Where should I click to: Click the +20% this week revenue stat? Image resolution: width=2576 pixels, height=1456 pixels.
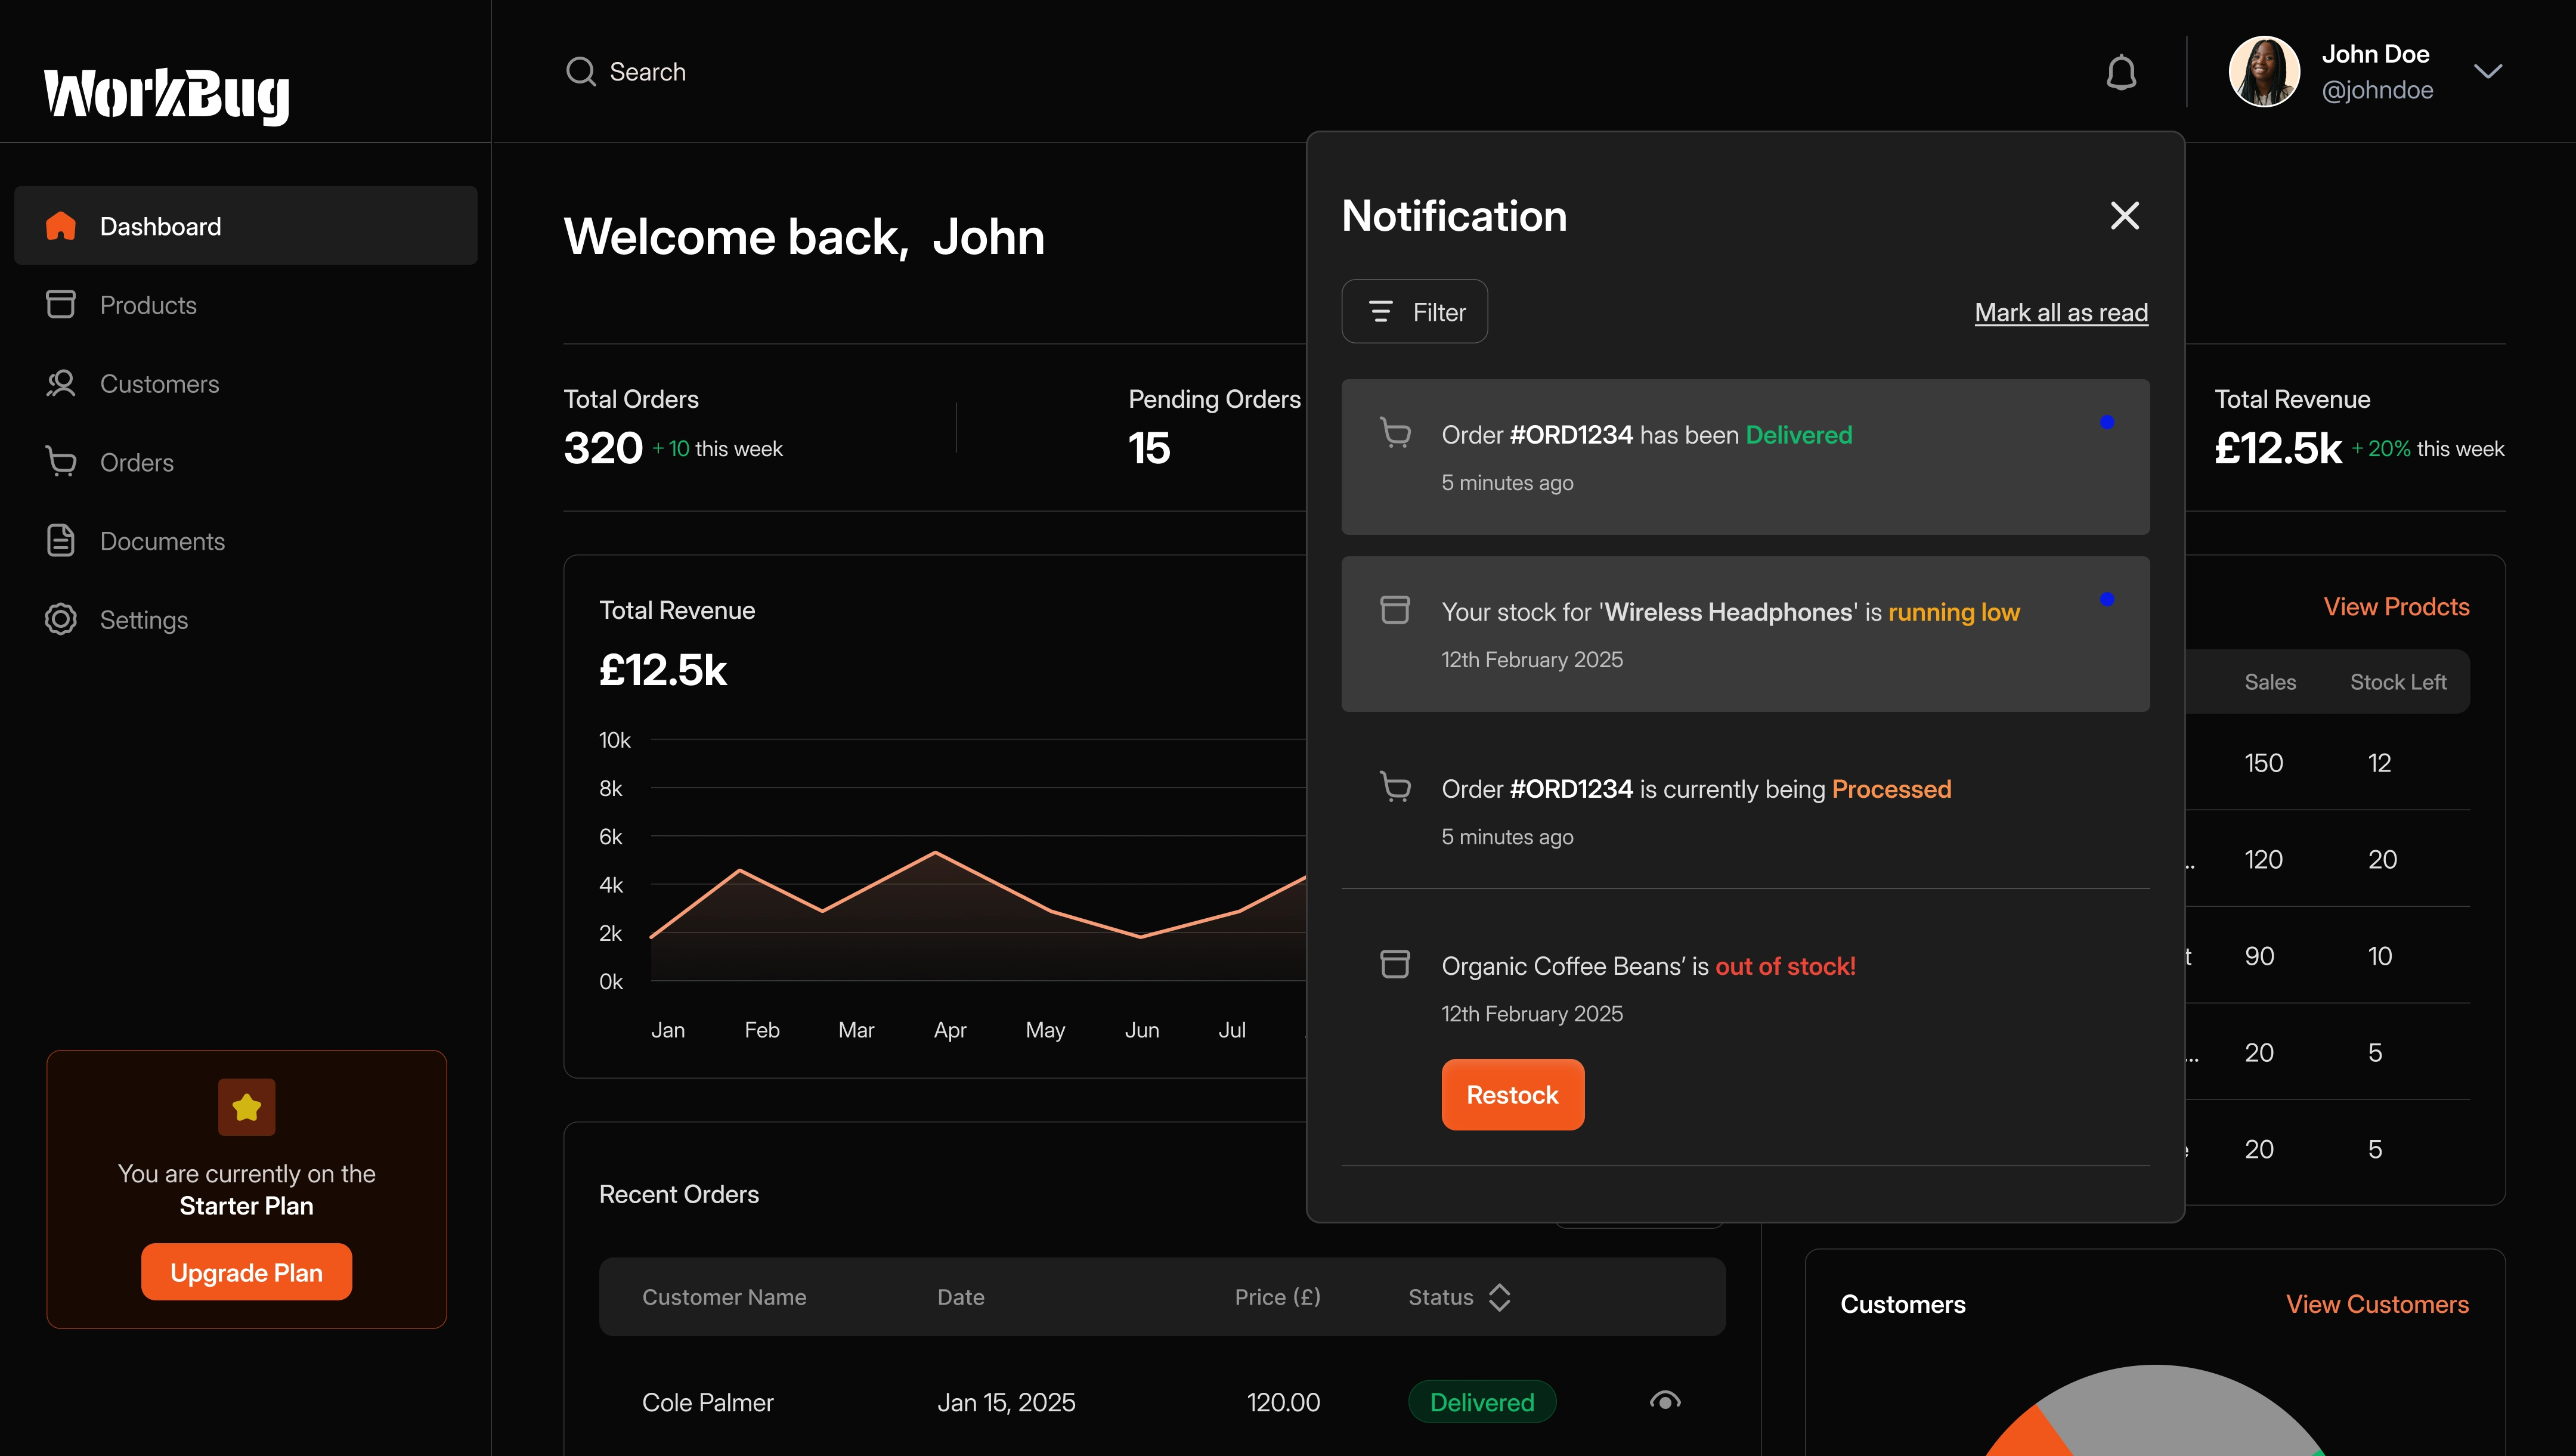point(2427,449)
